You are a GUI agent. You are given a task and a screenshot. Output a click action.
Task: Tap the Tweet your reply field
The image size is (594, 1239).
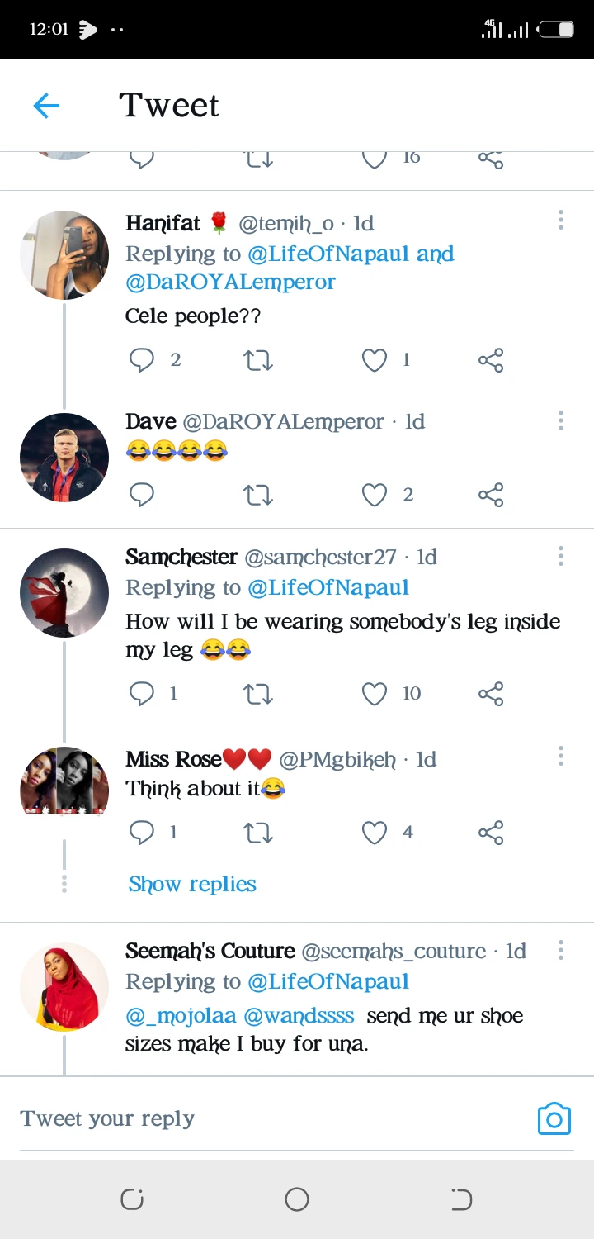point(247,1119)
